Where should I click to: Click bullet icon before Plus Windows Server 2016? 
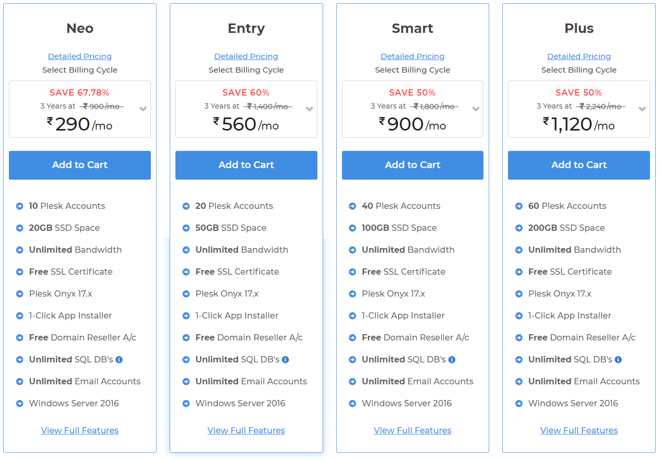pyautogui.click(x=519, y=404)
